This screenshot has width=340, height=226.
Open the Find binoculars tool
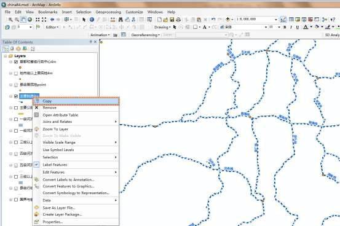[121, 20]
